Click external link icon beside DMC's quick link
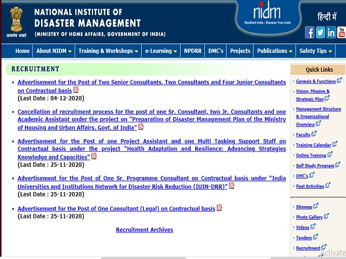 312,175
